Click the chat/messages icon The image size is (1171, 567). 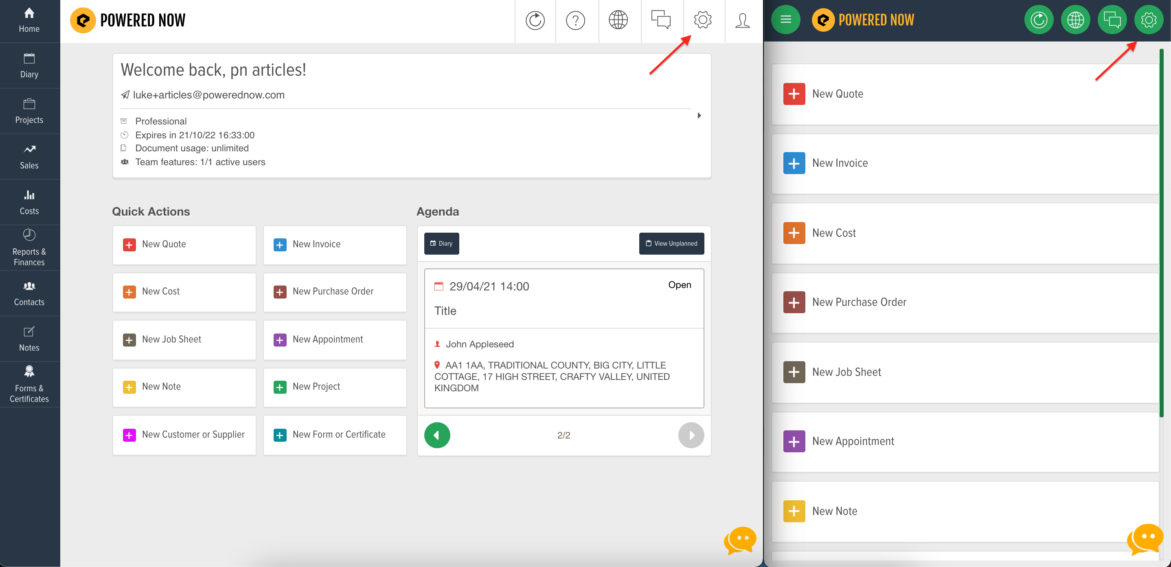tap(660, 20)
